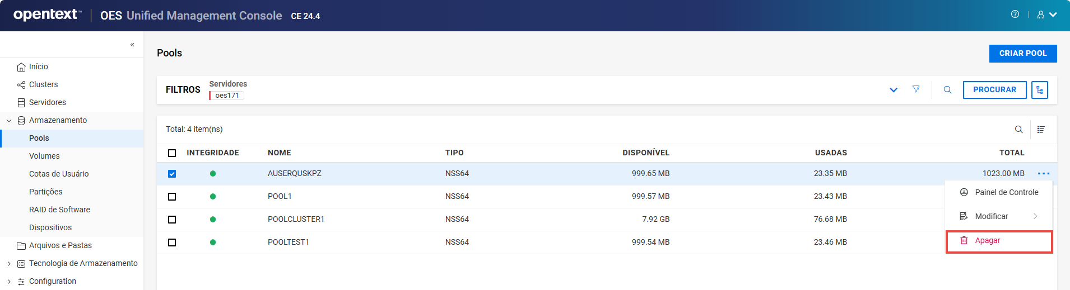The image size is (1070, 290).
Task: Go to Volumes in the sidebar
Action: point(44,156)
